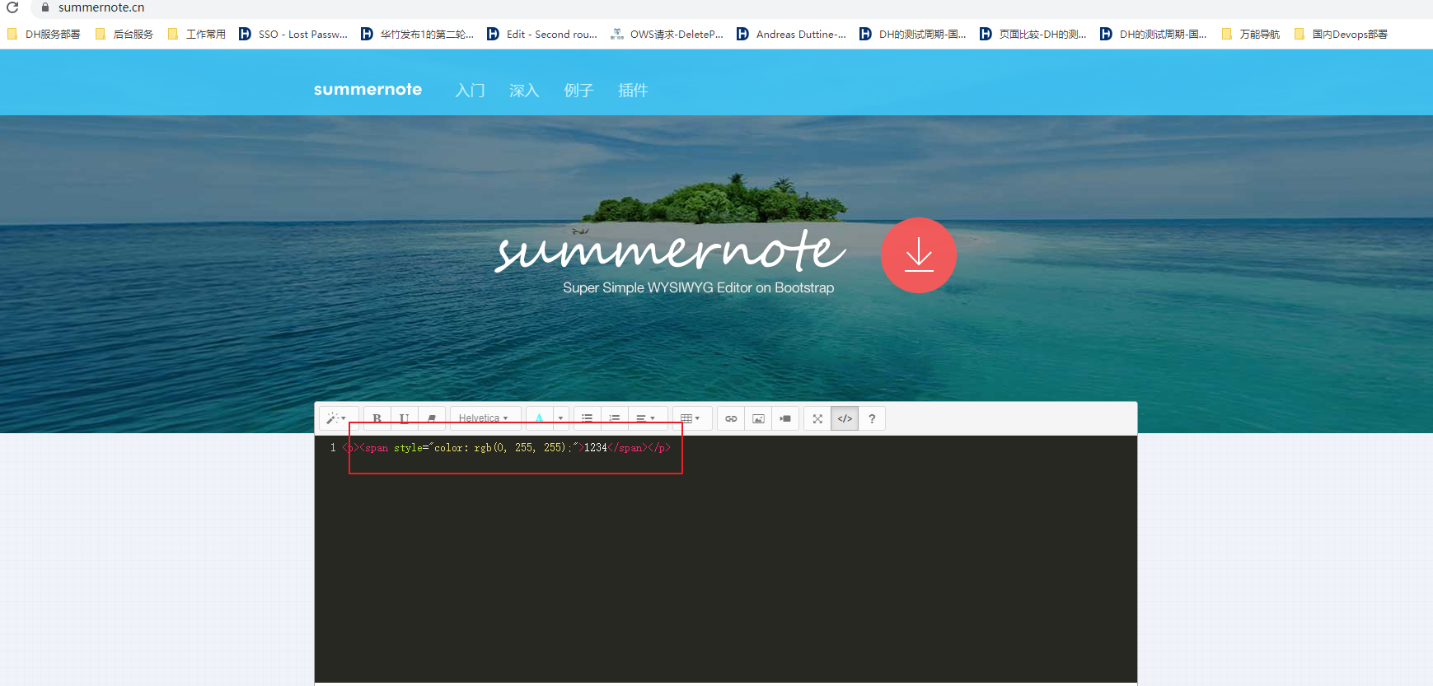Open 工作常用 bookmark folder
Image resolution: width=1433 pixels, height=686 pixels.
pyautogui.click(x=197, y=34)
